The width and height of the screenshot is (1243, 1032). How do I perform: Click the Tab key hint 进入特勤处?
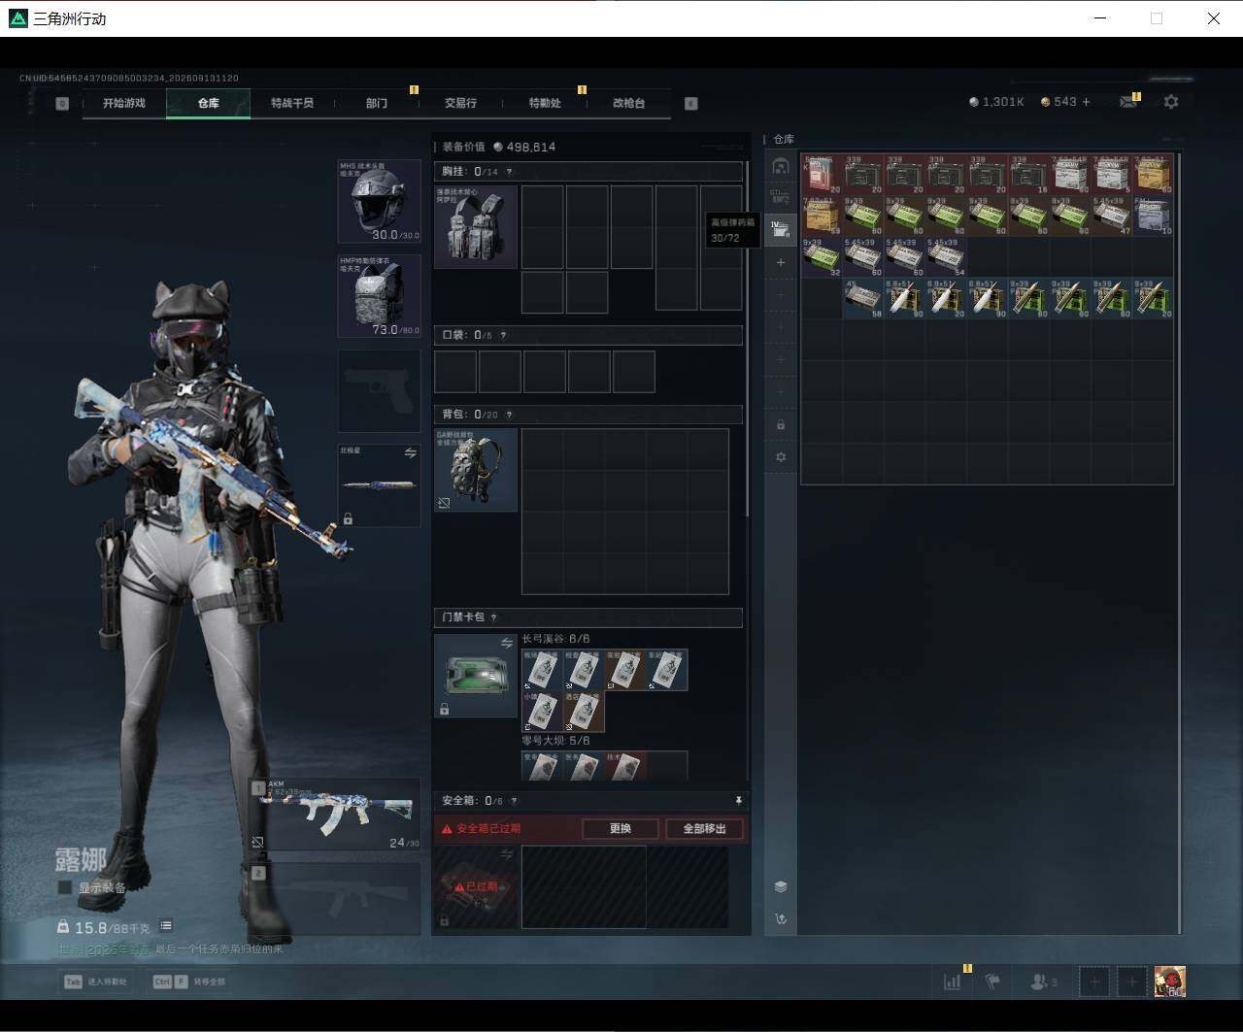pos(95,982)
